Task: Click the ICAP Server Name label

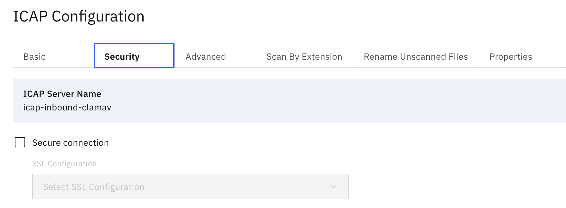Action: tap(62, 94)
